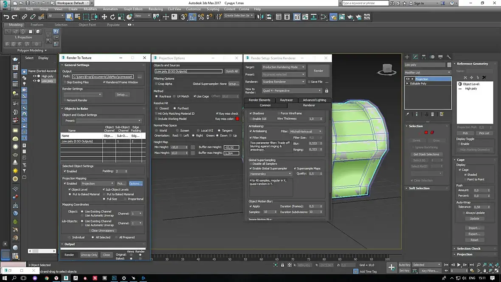Expand the Editable Poly modifier

(408, 84)
